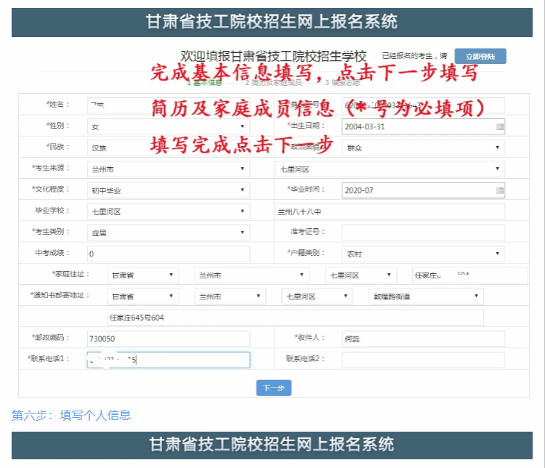This screenshot has height=468, width=545.
Task: Expand the 性别 dropdown
Action: point(168,126)
